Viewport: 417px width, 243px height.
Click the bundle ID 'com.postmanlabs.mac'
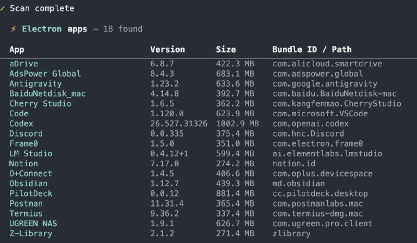(318, 203)
